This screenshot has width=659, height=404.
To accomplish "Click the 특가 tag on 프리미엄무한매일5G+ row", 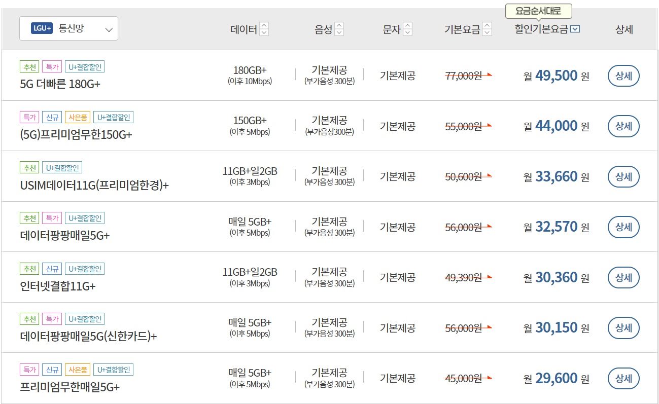I will 29,370.
